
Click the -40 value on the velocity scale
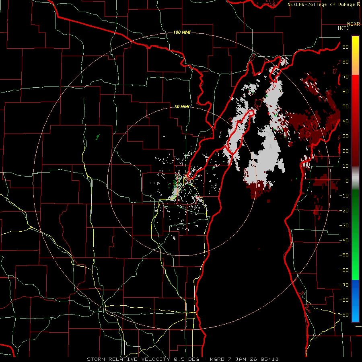pyautogui.click(x=344, y=241)
